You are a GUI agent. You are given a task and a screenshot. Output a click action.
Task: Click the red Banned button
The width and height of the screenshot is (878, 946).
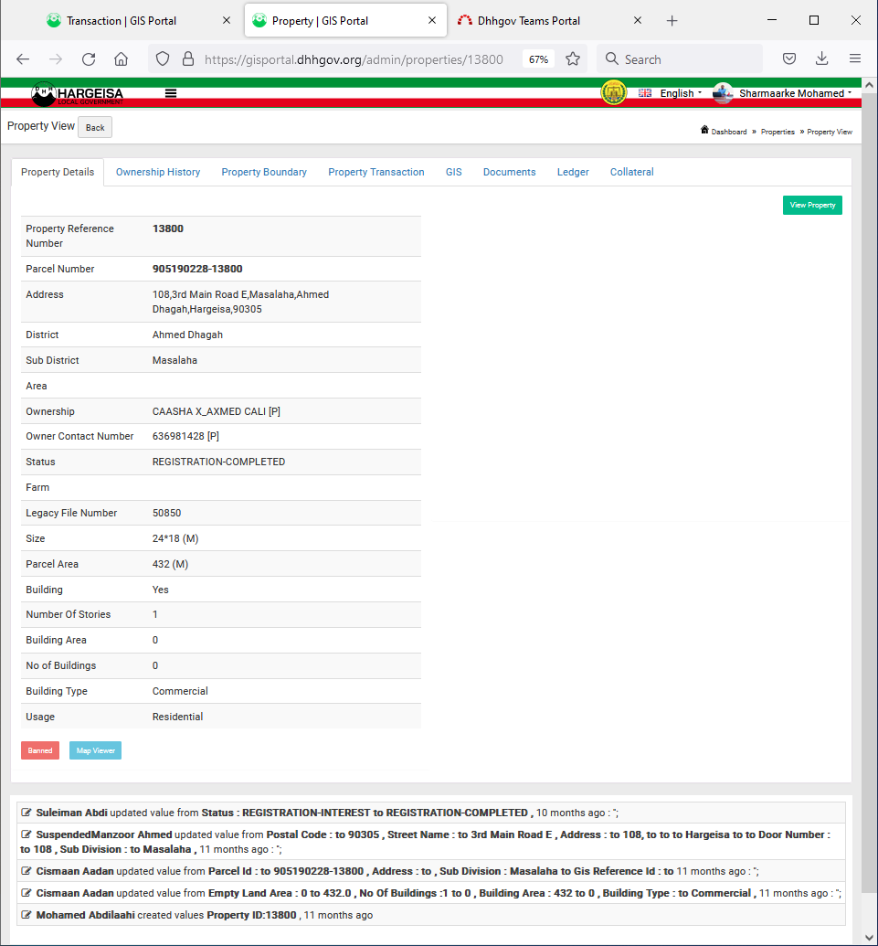pyautogui.click(x=40, y=750)
